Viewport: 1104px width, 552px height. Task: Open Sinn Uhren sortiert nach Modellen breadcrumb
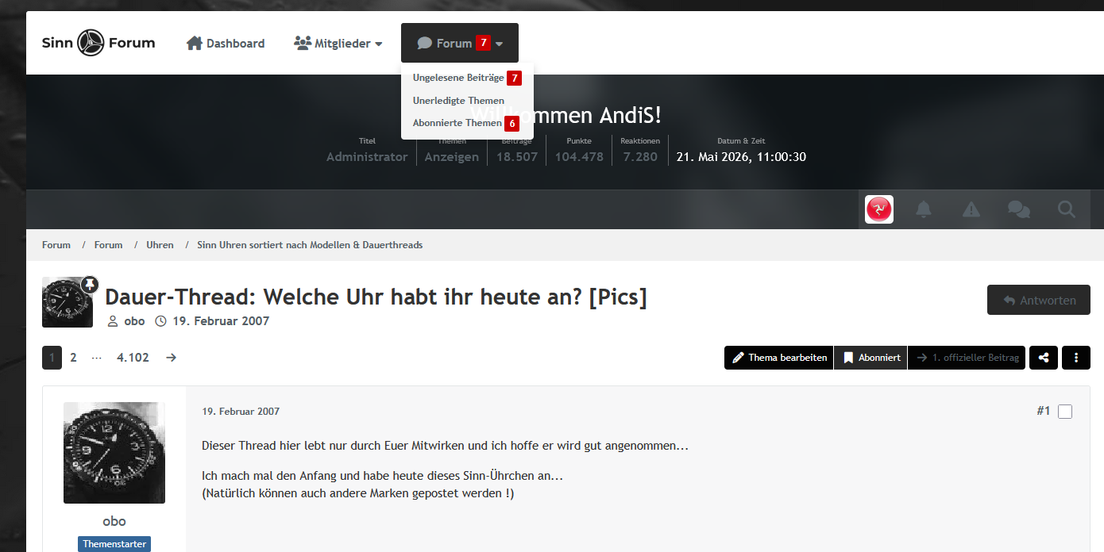[x=310, y=245]
